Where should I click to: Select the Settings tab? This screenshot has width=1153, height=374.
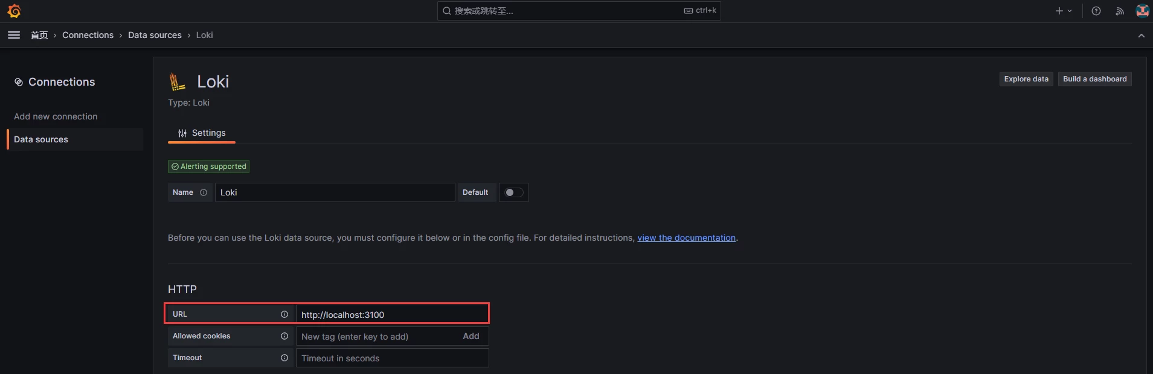coord(202,133)
